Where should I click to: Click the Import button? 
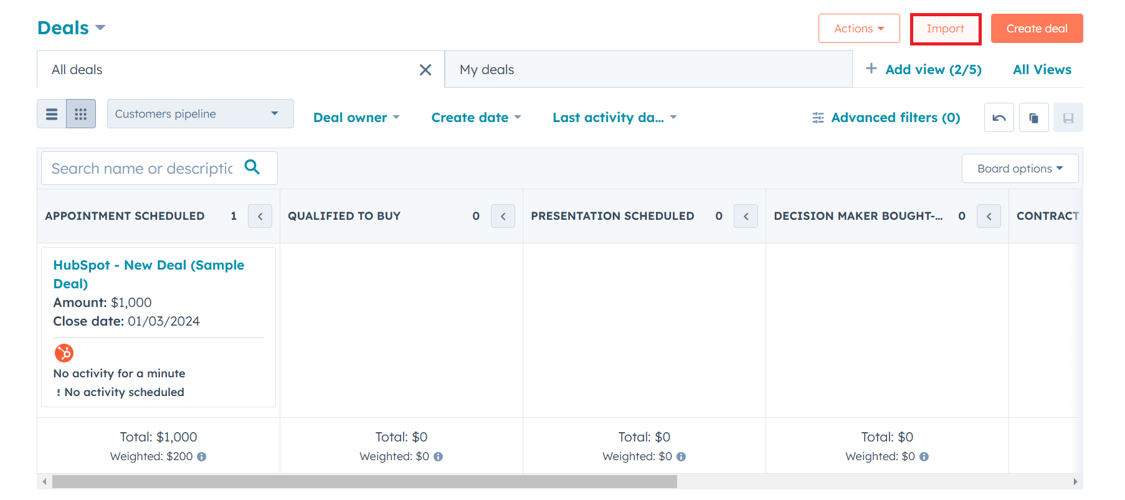(x=946, y=29)
